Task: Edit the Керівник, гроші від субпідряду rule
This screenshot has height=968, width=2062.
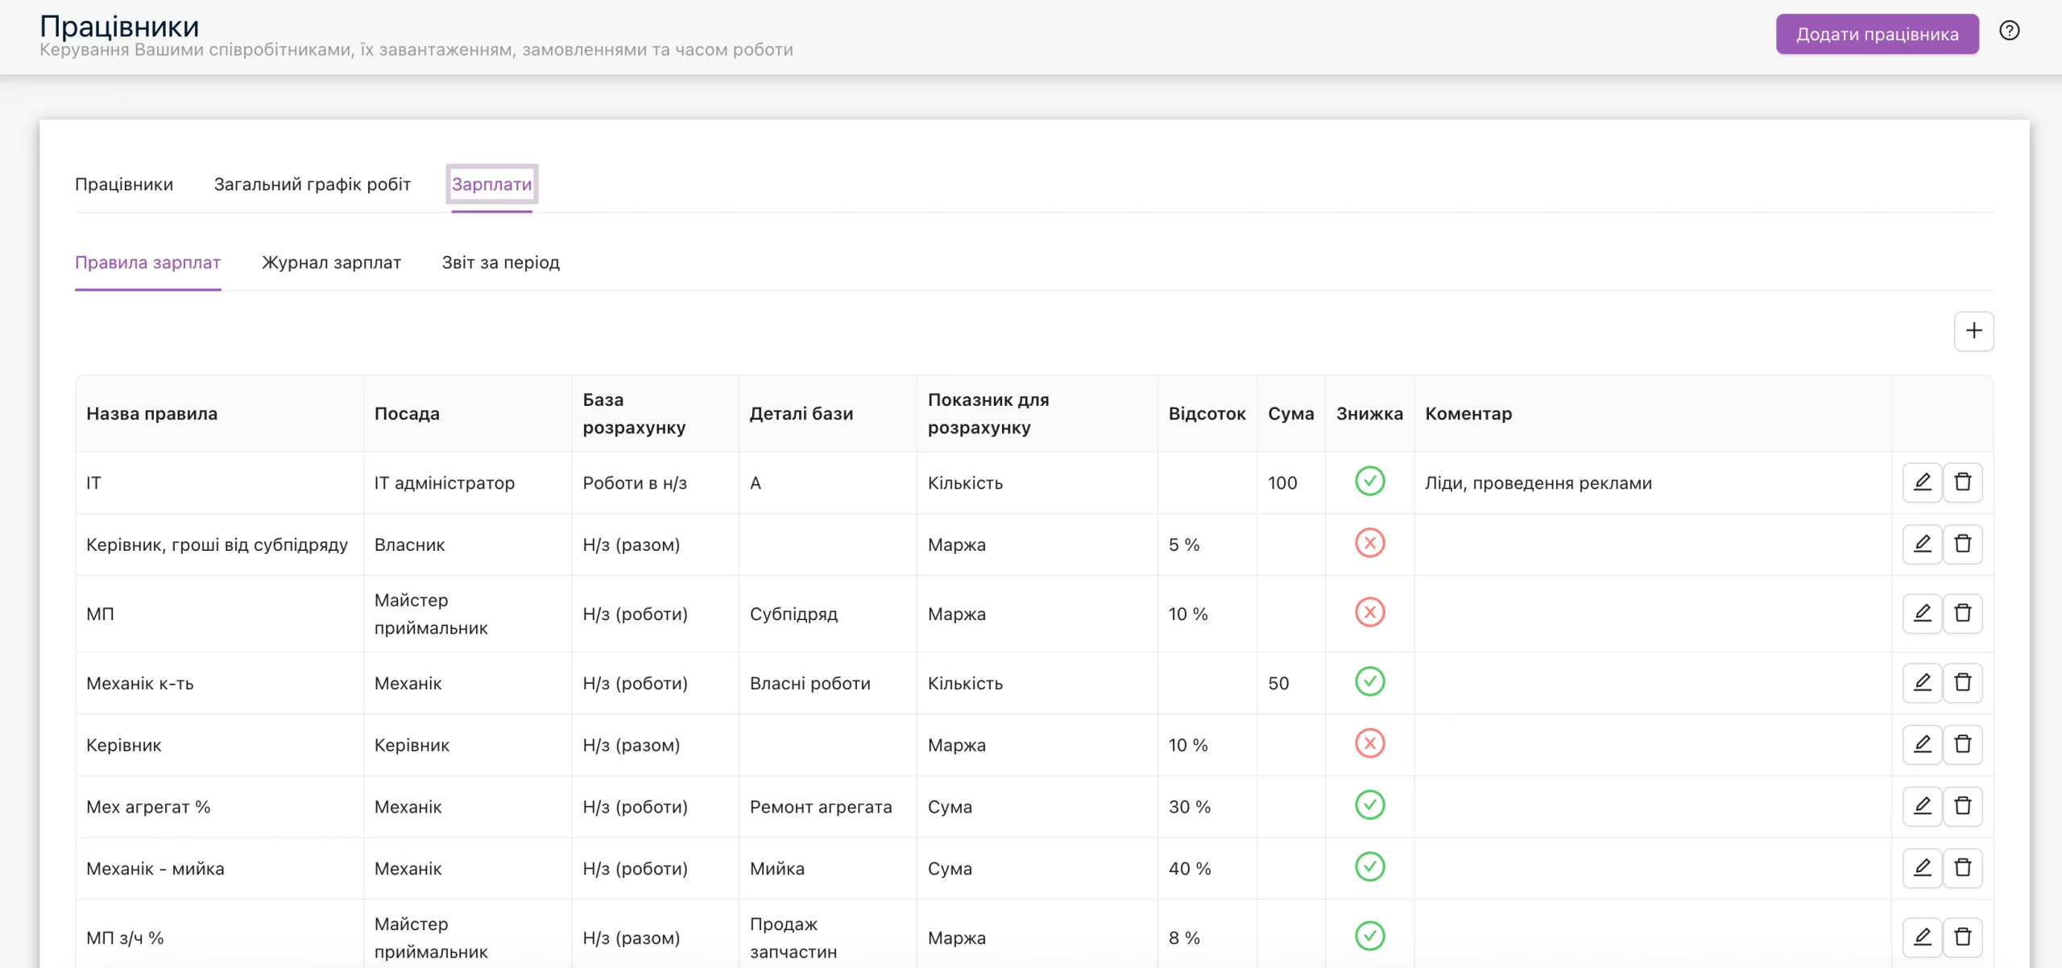Action: (x=1922, y=544)
